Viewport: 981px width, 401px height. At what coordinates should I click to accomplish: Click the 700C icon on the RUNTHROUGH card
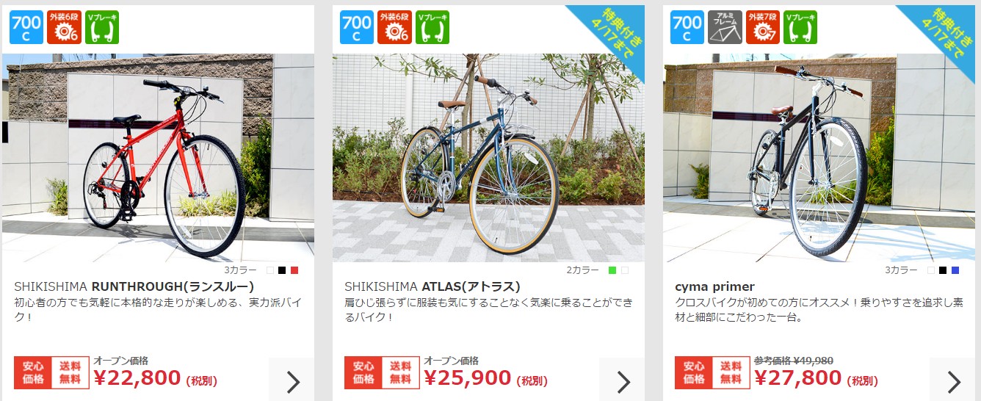click(x=26, y=27)
